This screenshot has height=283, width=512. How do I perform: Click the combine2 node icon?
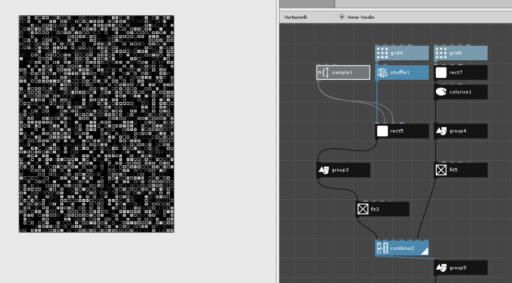pyautogui.click(x=382, y=248)
